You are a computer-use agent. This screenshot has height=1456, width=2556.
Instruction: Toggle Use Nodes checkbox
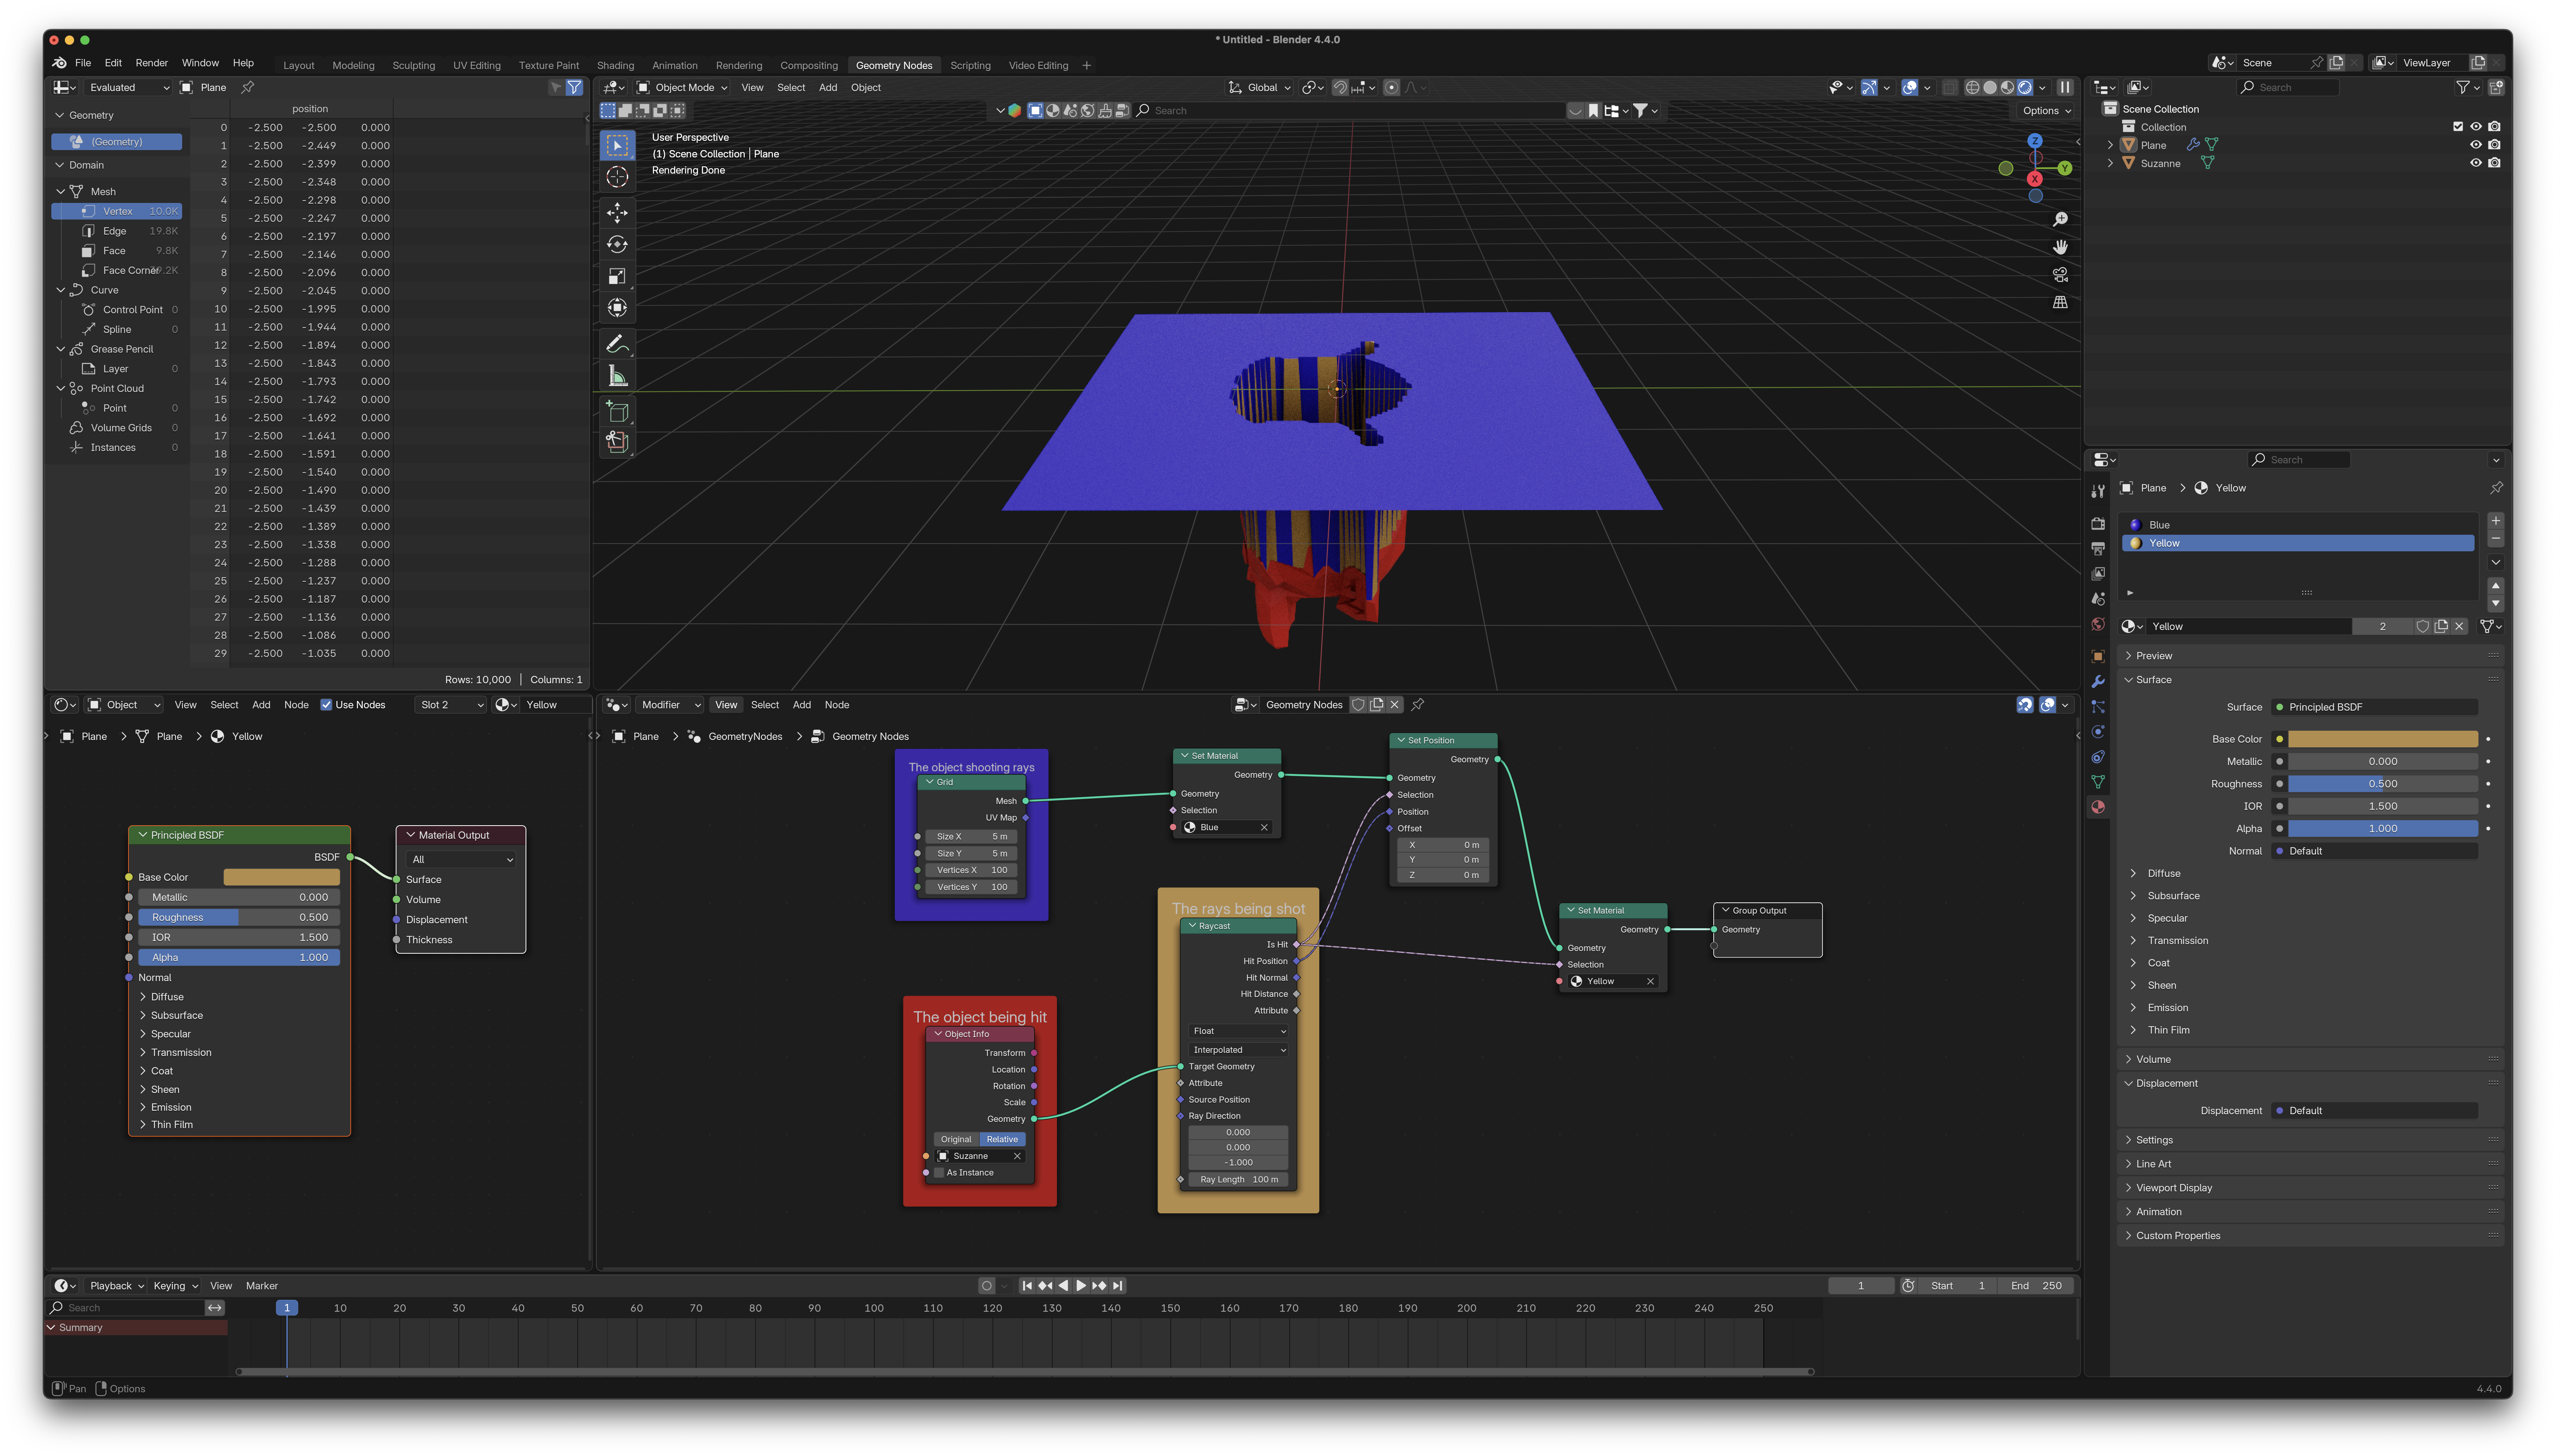[326, 705]
